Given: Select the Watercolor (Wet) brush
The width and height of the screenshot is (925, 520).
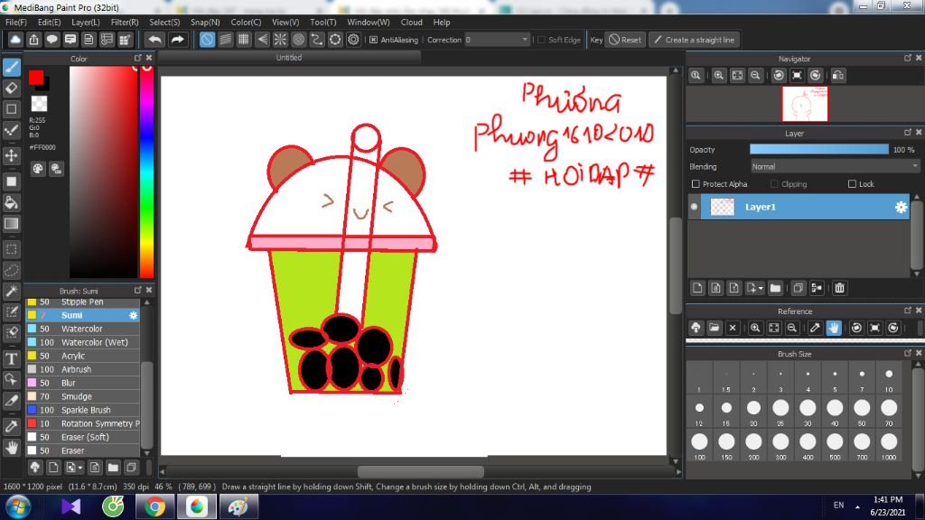Looking at the screenshot, I should point(82,342).
